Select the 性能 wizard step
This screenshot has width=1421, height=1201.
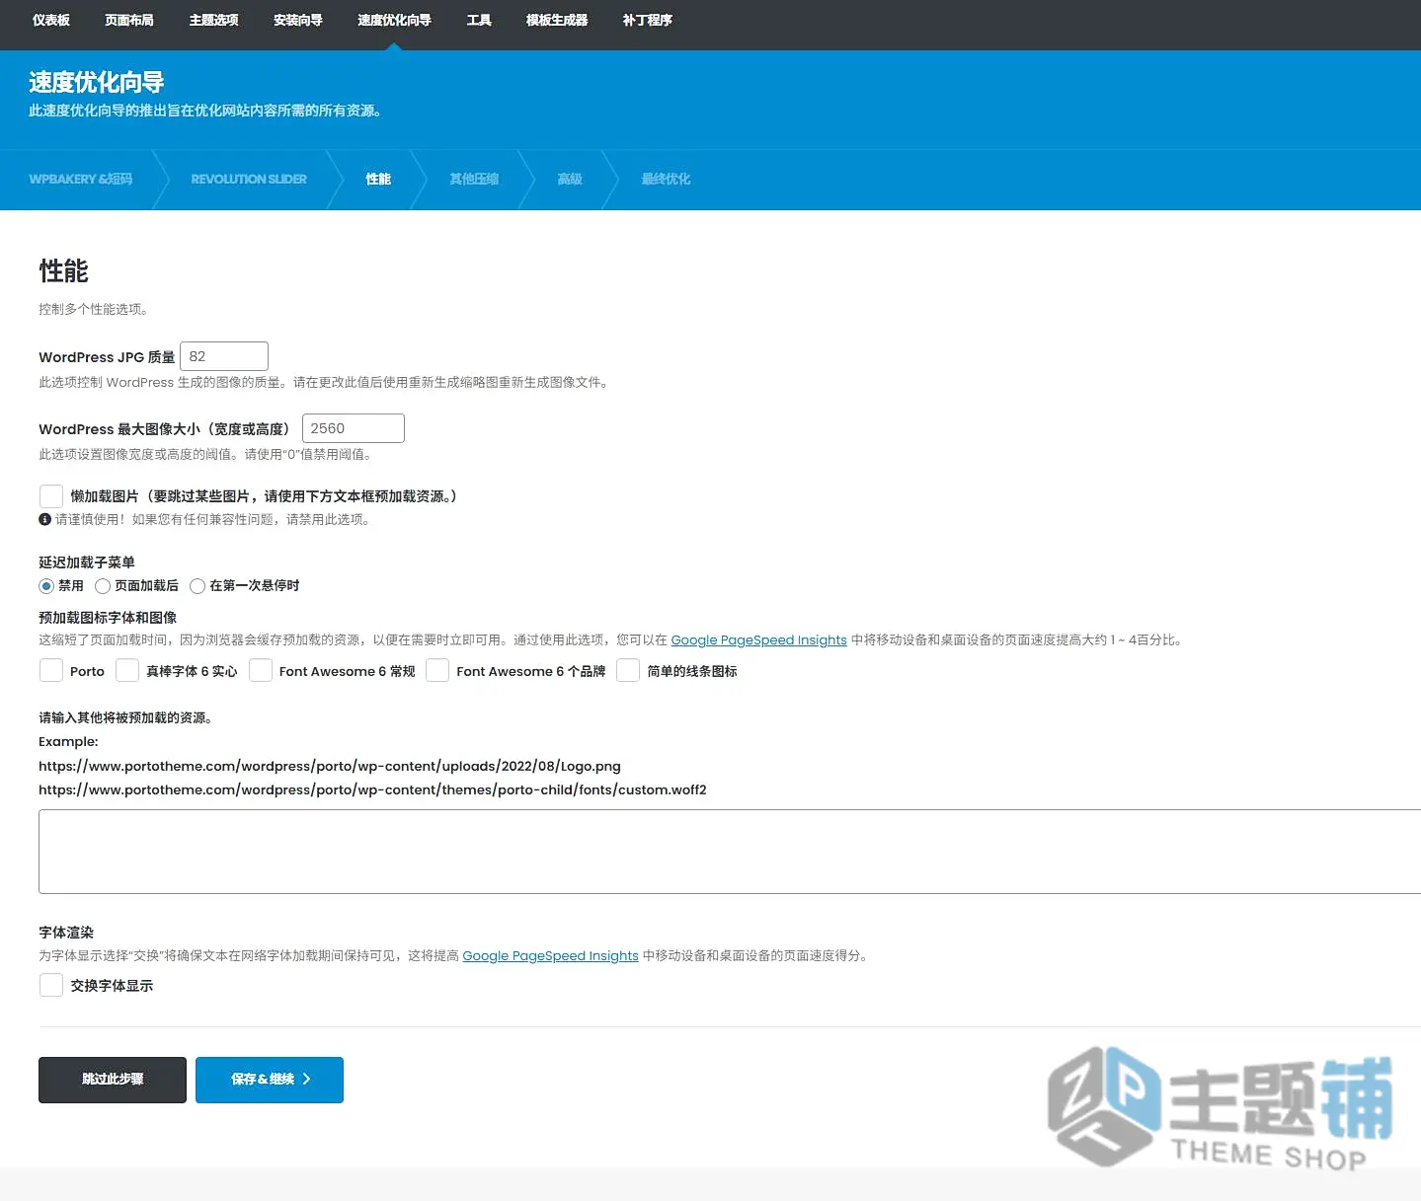378,179
